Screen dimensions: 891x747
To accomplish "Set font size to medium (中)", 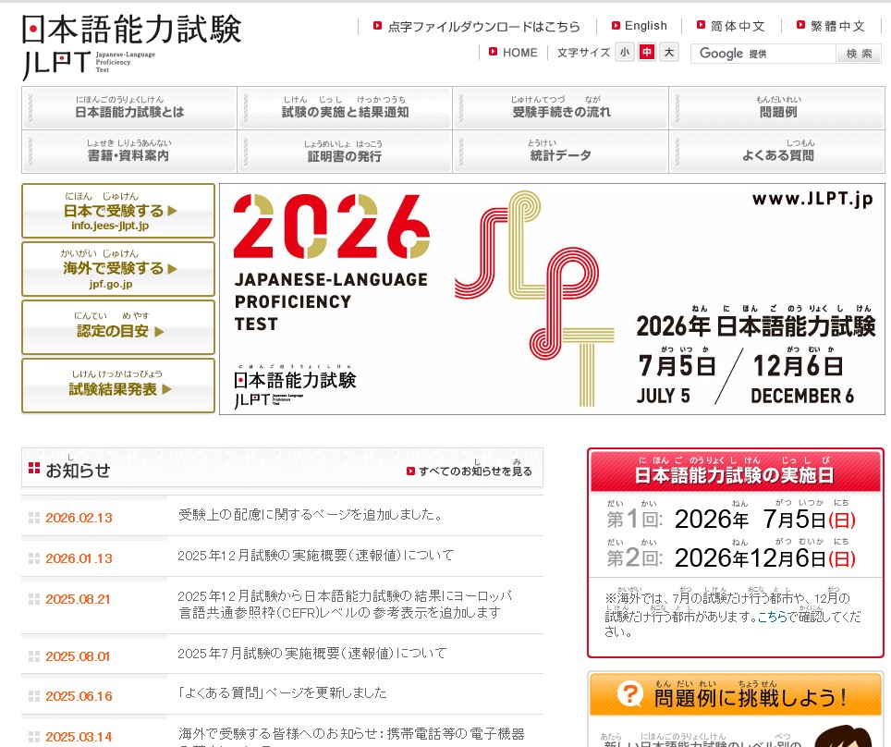I will (647, 53).
